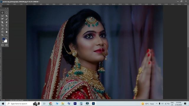Click the document title tab
This screenshot has height=106, width=189.
coord(21,2)
